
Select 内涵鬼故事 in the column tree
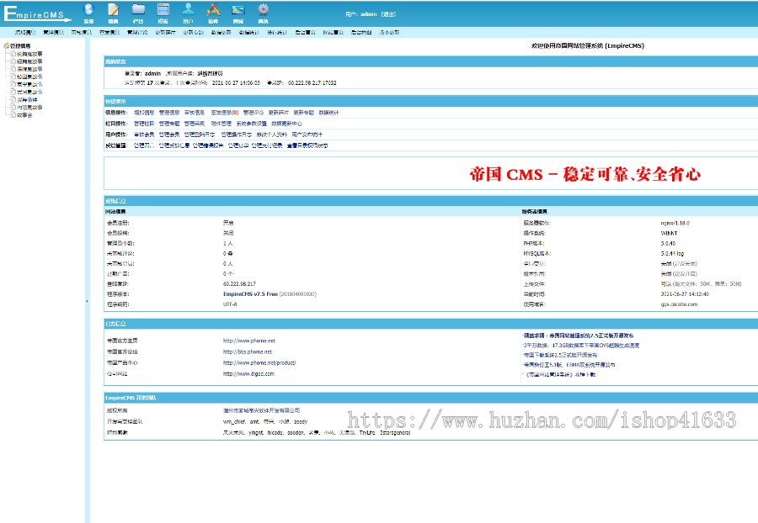[x=29, y=108]
